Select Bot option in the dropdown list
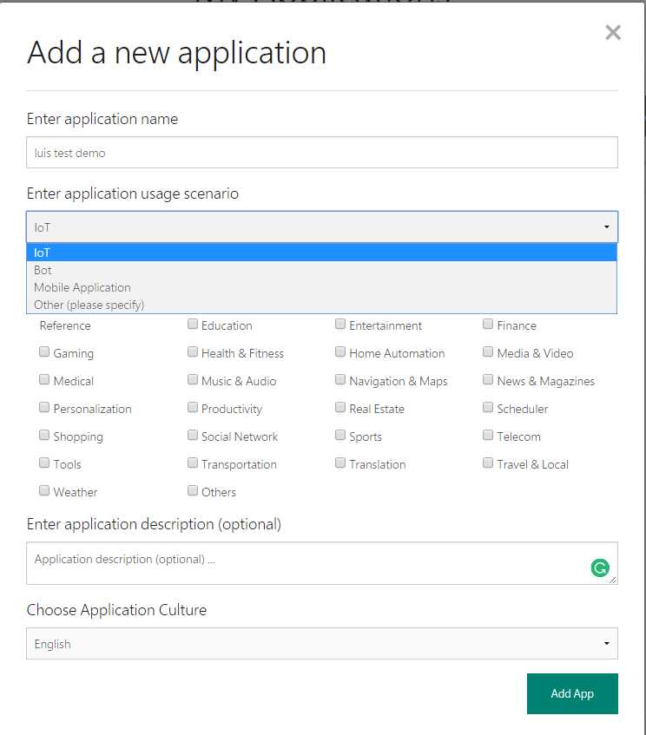This screenshot has height=735, width=646. tap(322, 270)
